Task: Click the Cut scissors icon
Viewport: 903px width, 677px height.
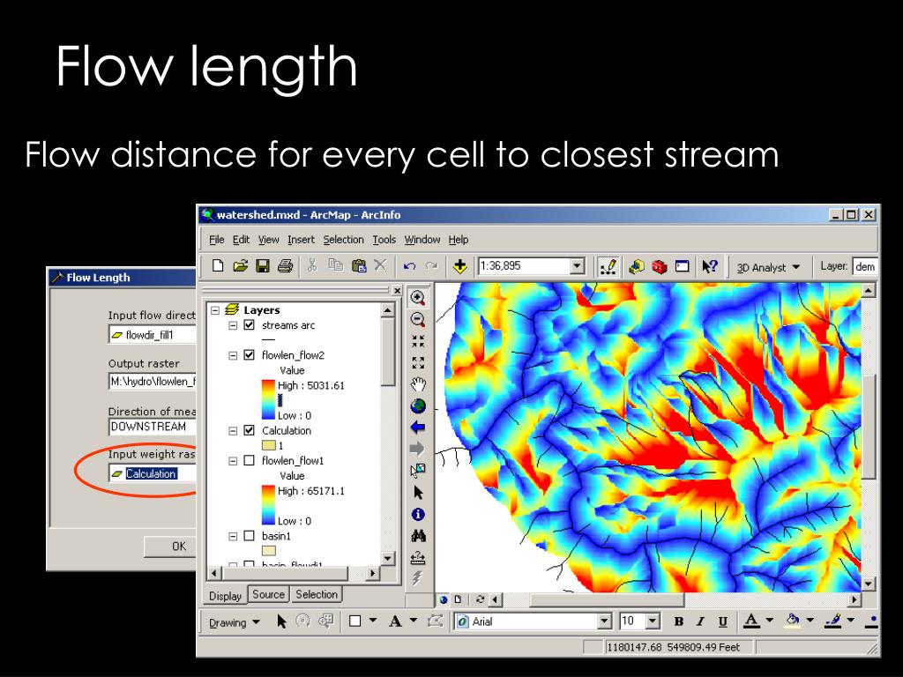Action: pos(312,265)
